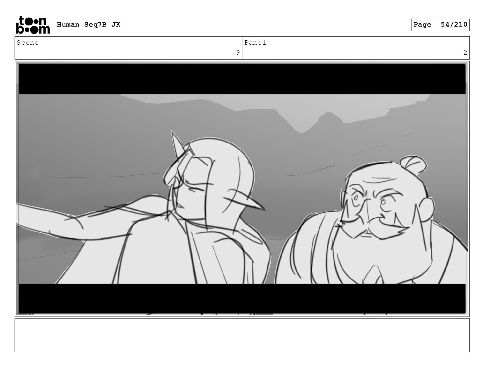This screenshot has width=485, height=374.
Task: Click the Toon Boom logo
Action: coord(33,25)
